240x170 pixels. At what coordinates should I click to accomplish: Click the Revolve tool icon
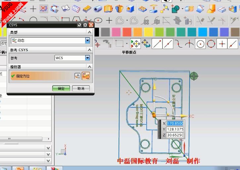119,9
